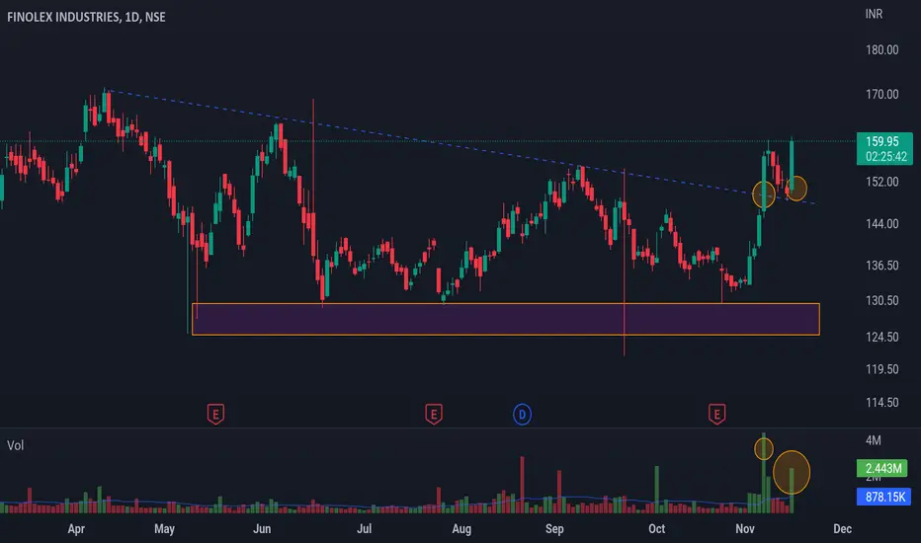
Task: Click the Oct label on time axis
Action: [657, 529]
